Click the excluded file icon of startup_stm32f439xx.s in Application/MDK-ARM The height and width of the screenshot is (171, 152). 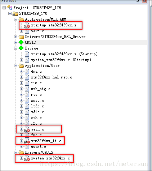(x=27, y=25)
